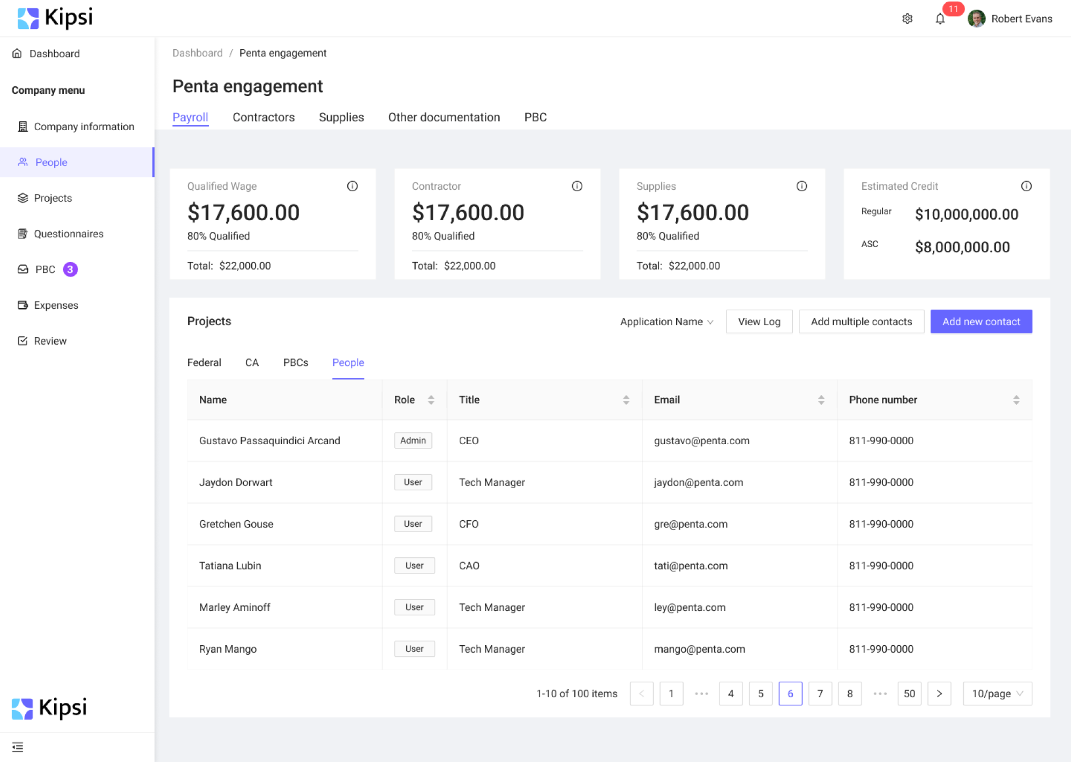Show the Qualified Wage info tooltip
1071x762 pixels.
(352, 186)
